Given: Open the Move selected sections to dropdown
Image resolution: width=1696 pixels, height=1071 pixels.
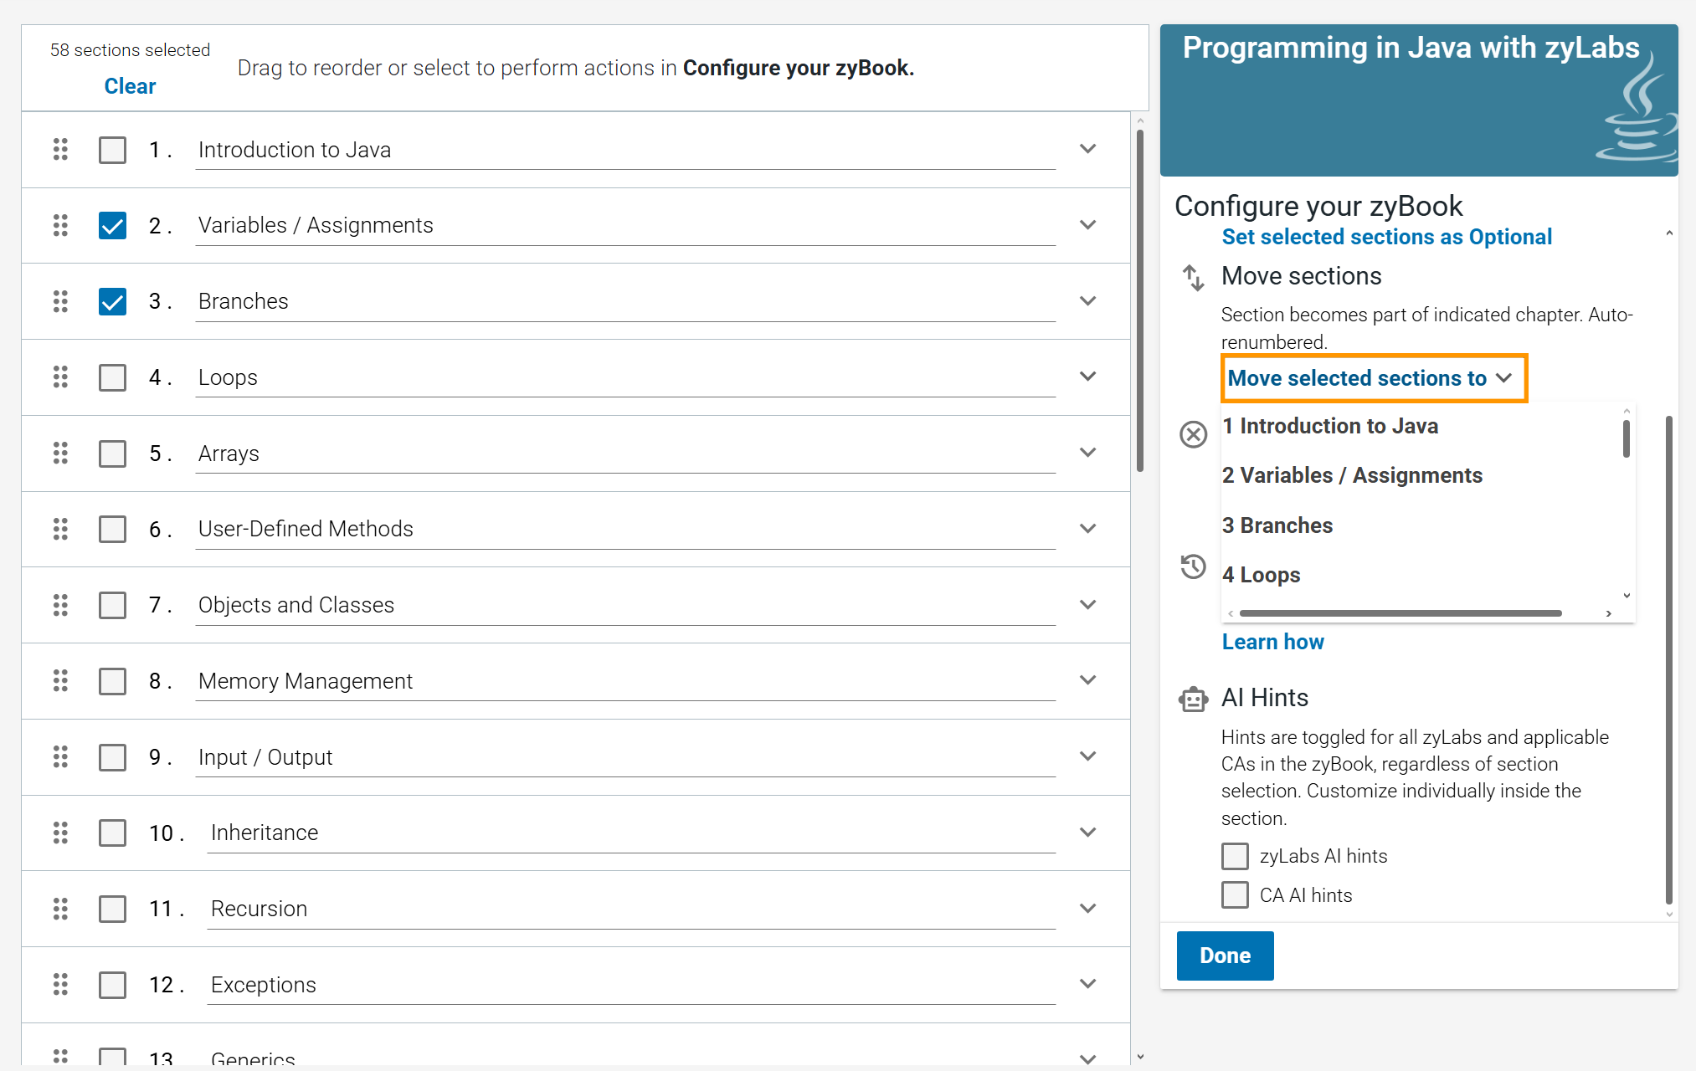Looking at the screenshot, I should pyautogui.click(x=1374, y=378).
